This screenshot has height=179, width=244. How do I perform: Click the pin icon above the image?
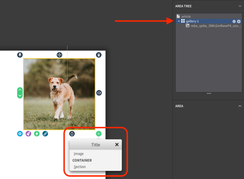tap(20, 55)
